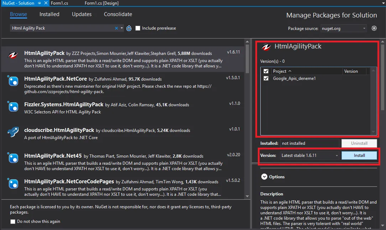Click the details pane scrollbar thumb

pyautogui.click(x=382, y=77)
